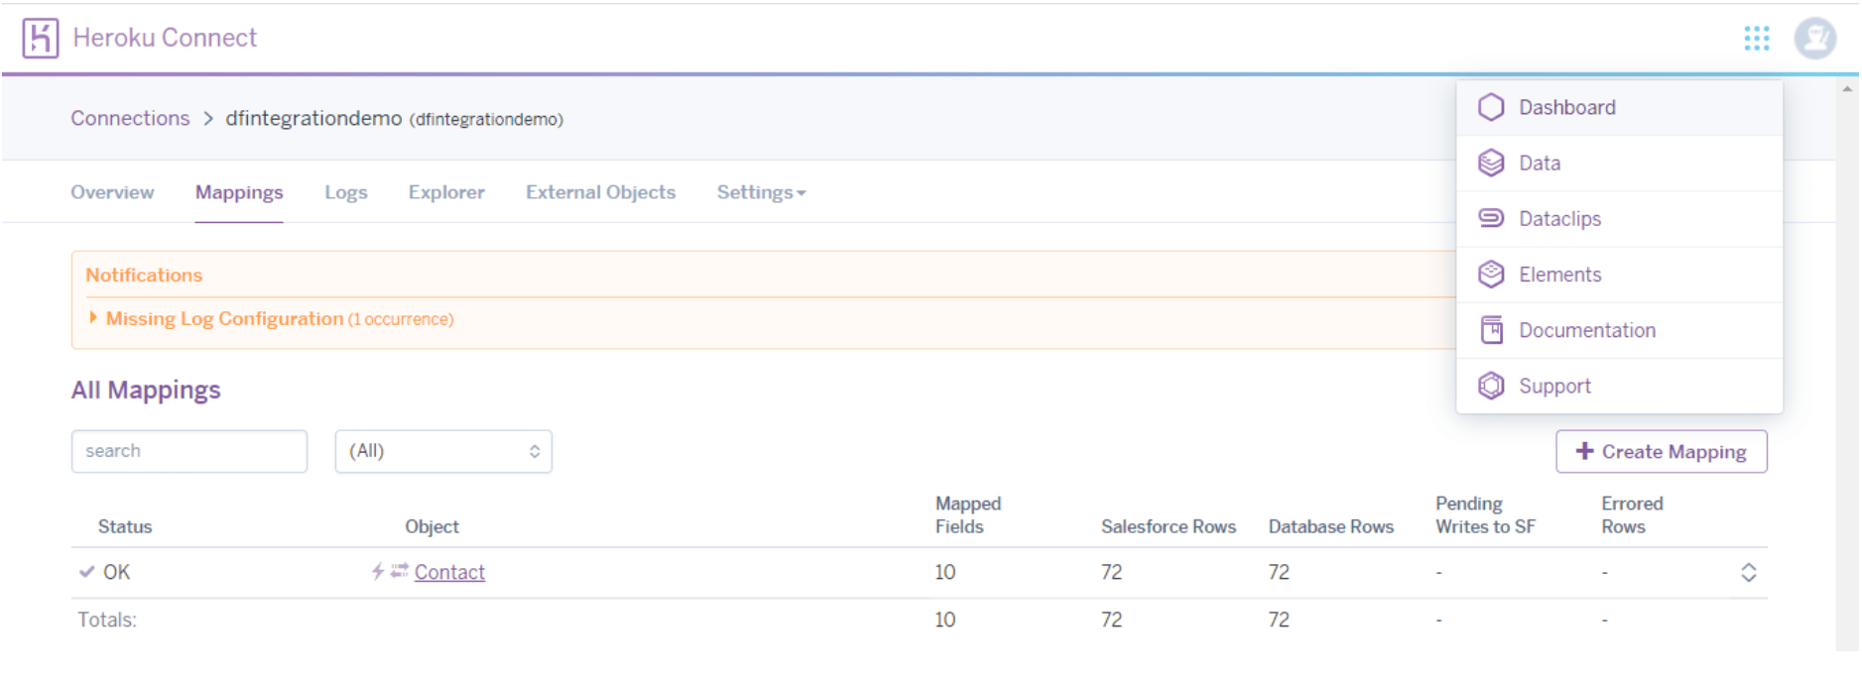Expand the Contact row actions arrows
Viewport: 1862px width, 678px height.
point(1748,573)
